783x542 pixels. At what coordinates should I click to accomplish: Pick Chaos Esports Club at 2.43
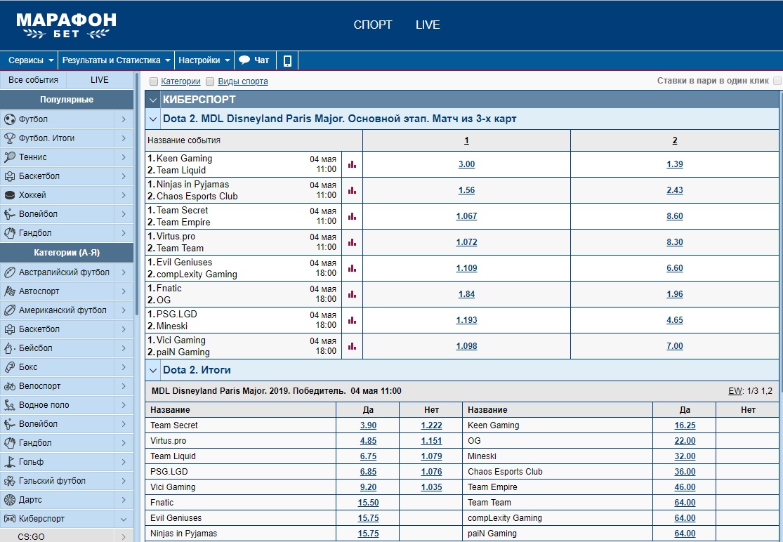[x=675, y=190]
